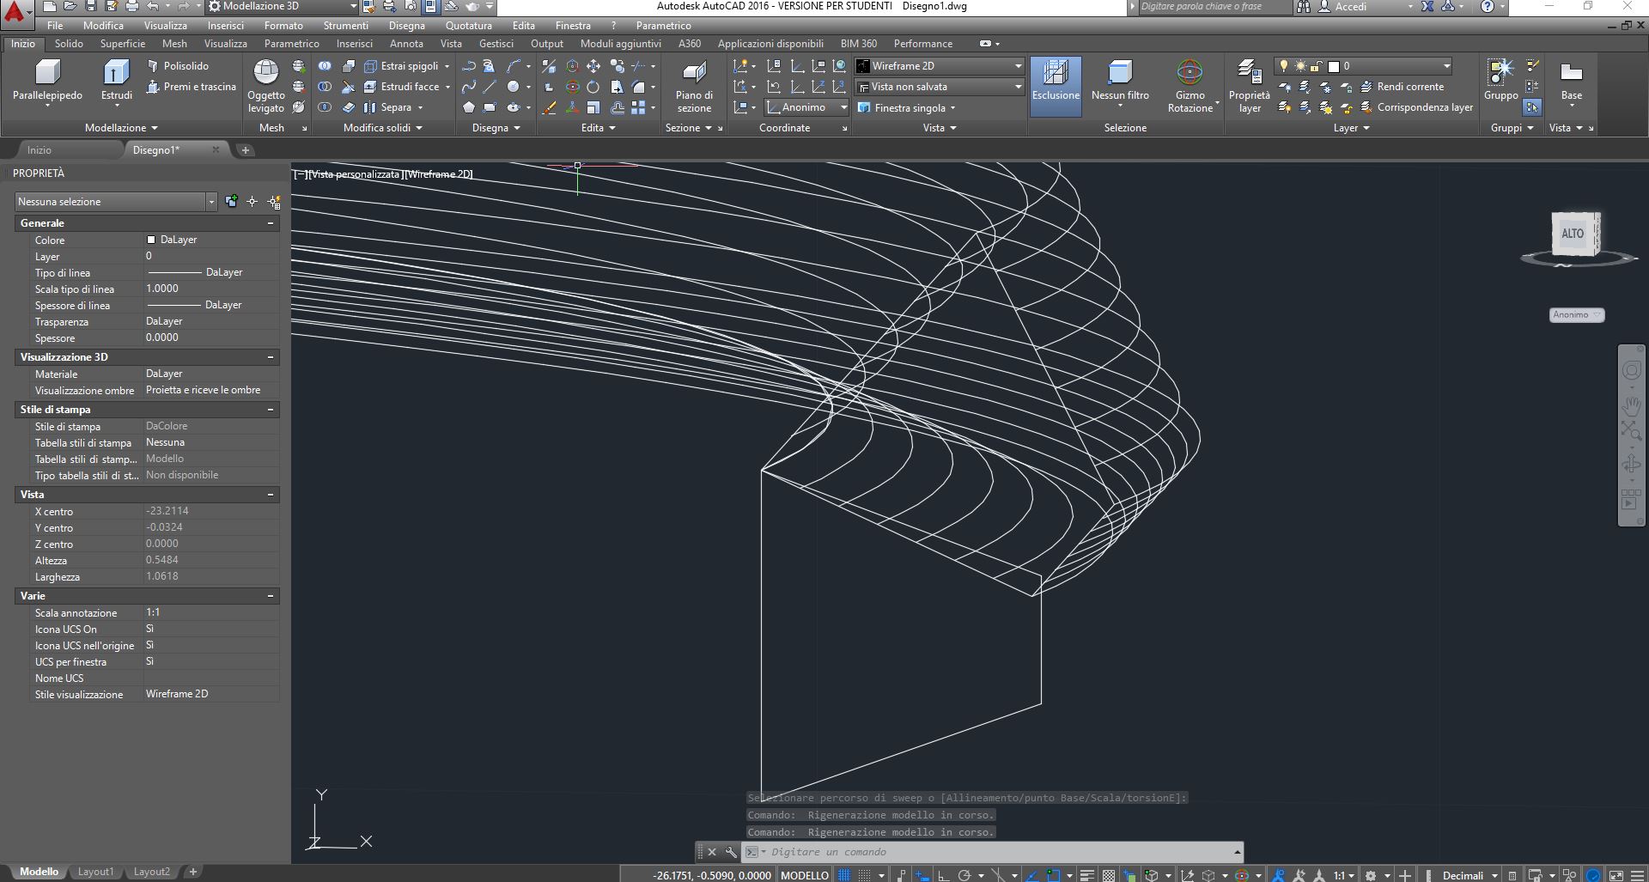Open the Nessuna selezione object dropdown
Screen dimensions: 1649x882
point(115,202)
